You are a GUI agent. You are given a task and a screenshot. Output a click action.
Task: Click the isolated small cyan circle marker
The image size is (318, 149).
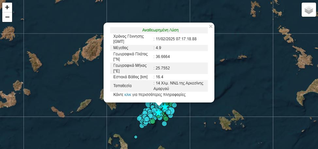(x=136, y=137)
